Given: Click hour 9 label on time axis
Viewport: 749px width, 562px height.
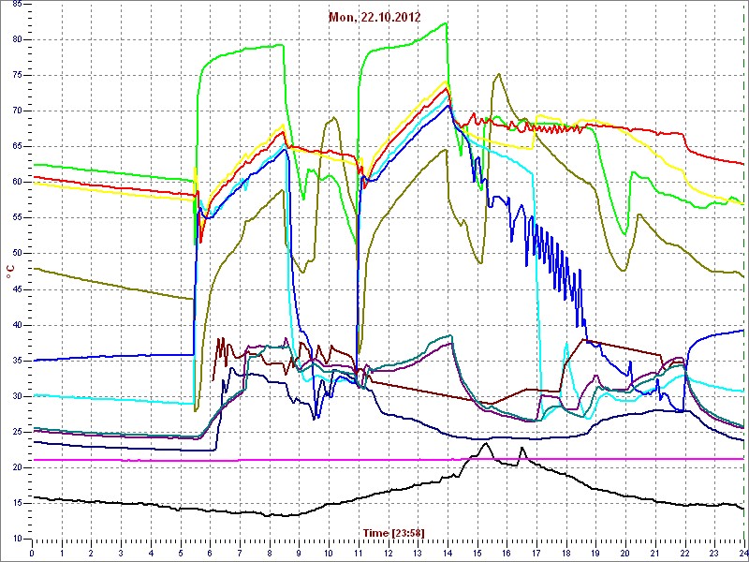Looking at the screenshot, I should (x=299, y=552).
